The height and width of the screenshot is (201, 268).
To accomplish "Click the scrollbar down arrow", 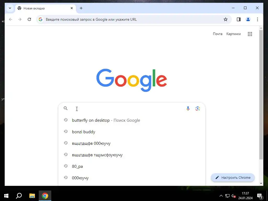I will click(261, 183).
